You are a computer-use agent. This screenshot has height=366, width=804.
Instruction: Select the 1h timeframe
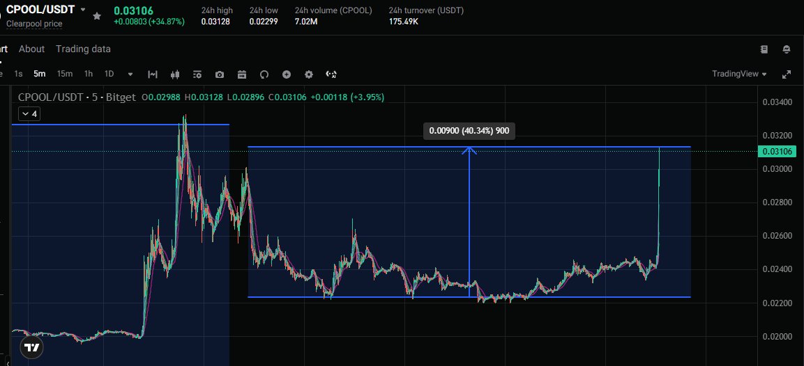coord(88,74)
